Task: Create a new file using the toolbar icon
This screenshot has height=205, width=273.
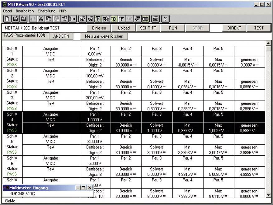Action: 7,19
